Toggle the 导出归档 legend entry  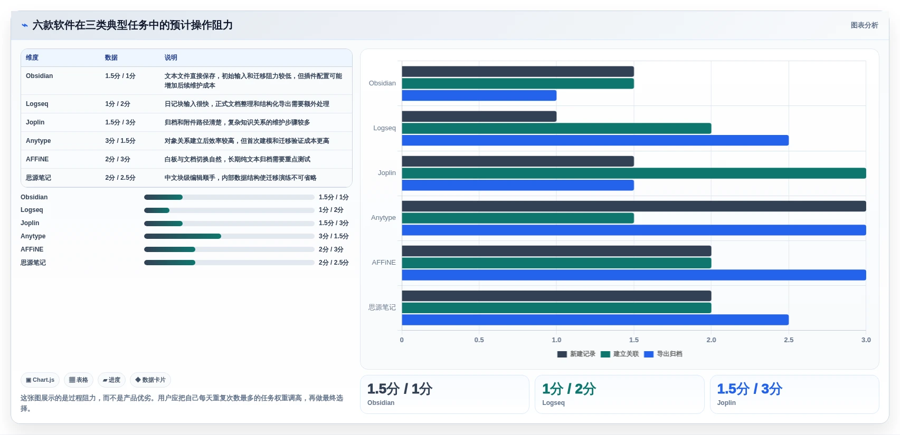663,354
